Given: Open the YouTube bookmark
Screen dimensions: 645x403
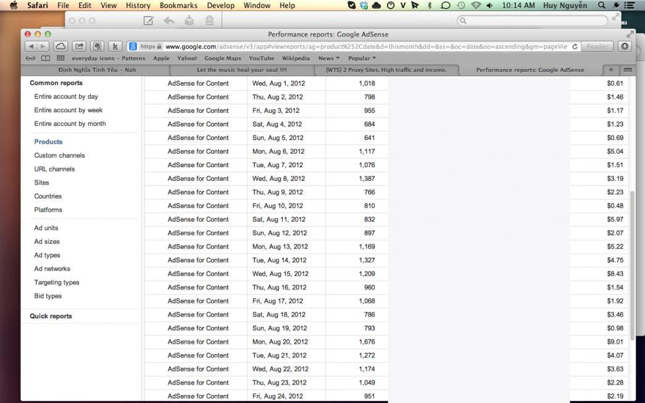Looking at the screenshot, I should (261, 58).
